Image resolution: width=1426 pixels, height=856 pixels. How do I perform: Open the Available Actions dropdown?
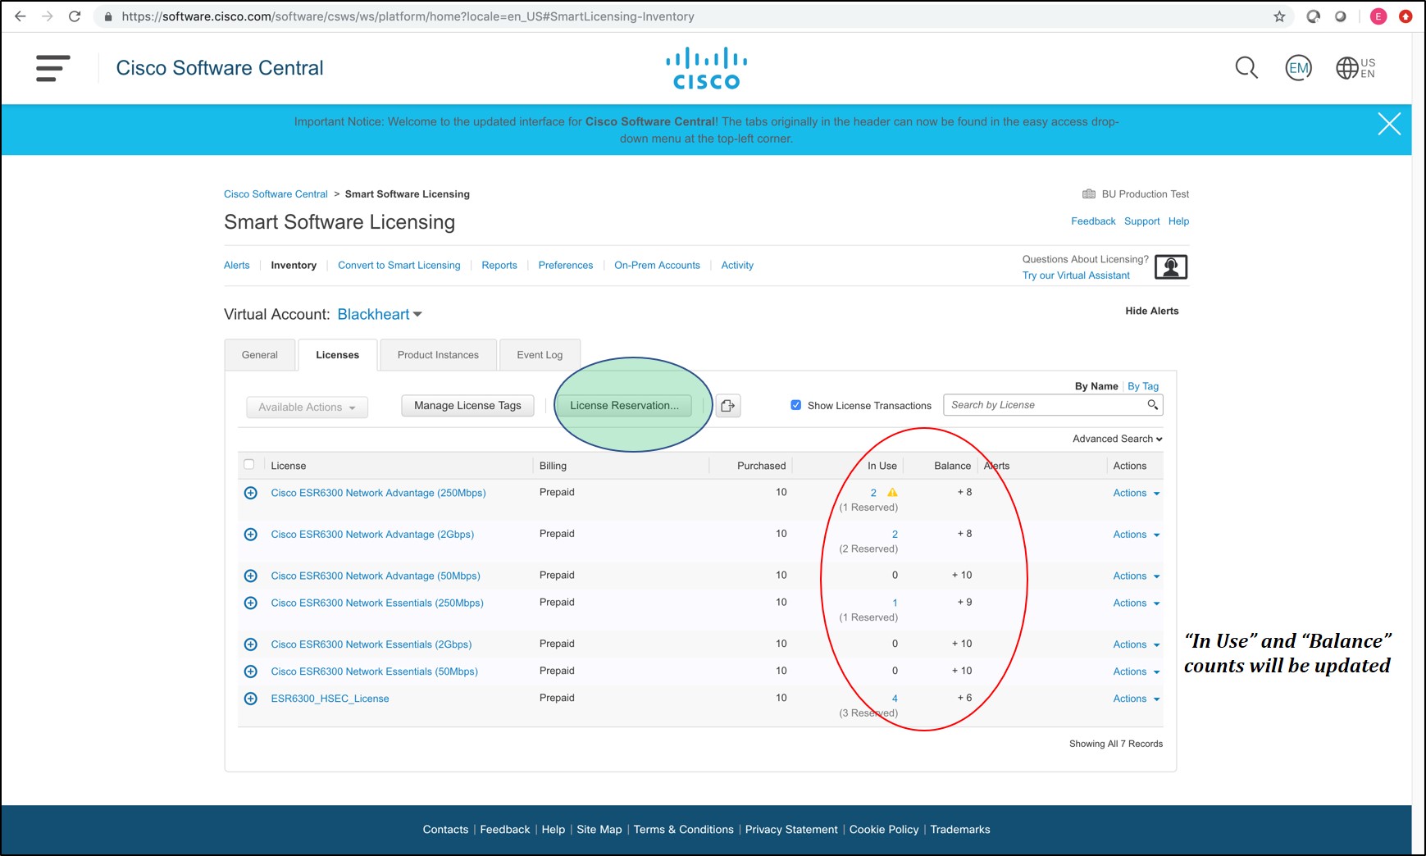307,408
